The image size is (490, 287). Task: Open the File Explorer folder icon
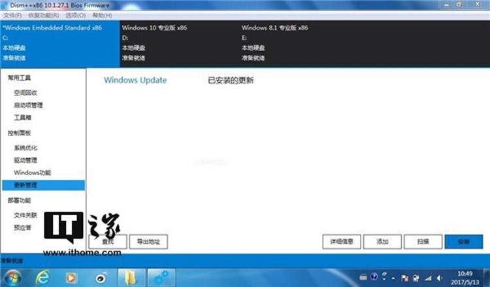pyautogui.click(x=130, y=277)
